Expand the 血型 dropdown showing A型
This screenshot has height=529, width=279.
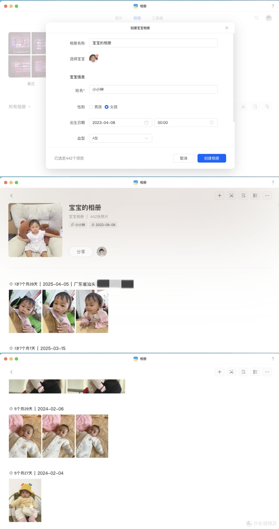[x=120, y=138]
